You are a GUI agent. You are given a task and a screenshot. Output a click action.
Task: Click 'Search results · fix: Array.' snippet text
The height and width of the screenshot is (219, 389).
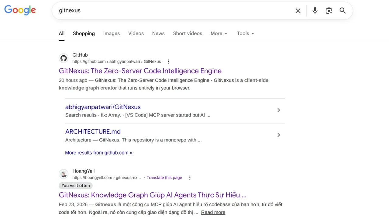pos(93,115)
